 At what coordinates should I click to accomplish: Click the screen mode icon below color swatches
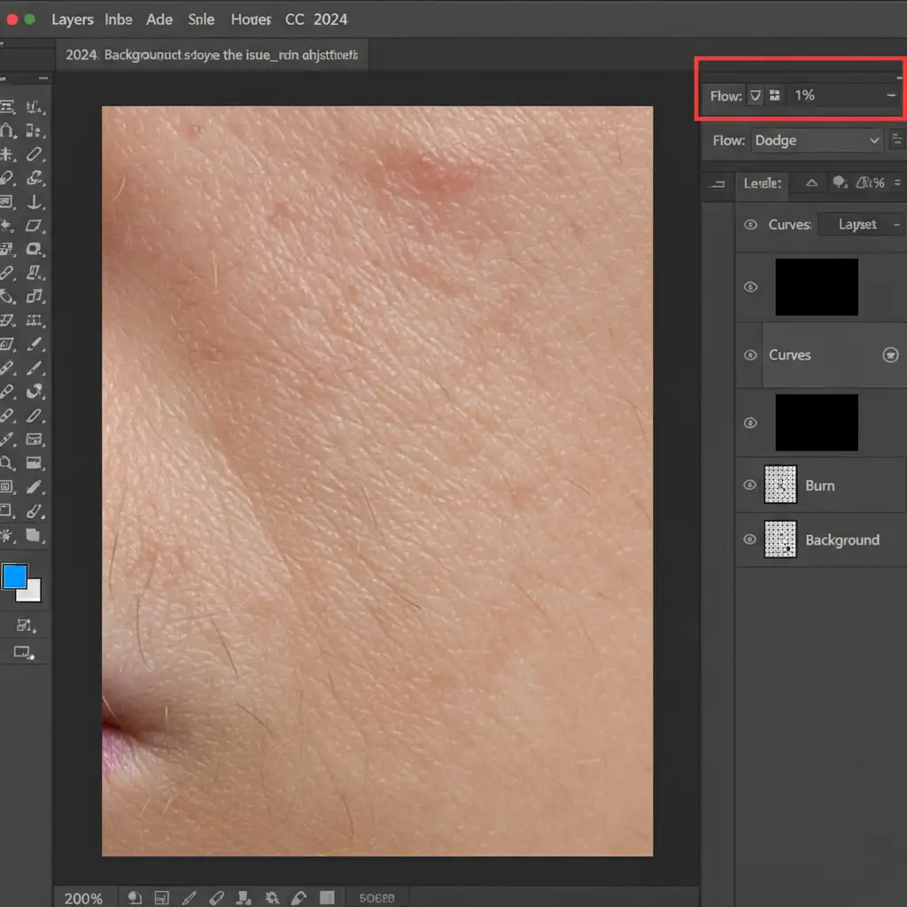tap(23, 653)
